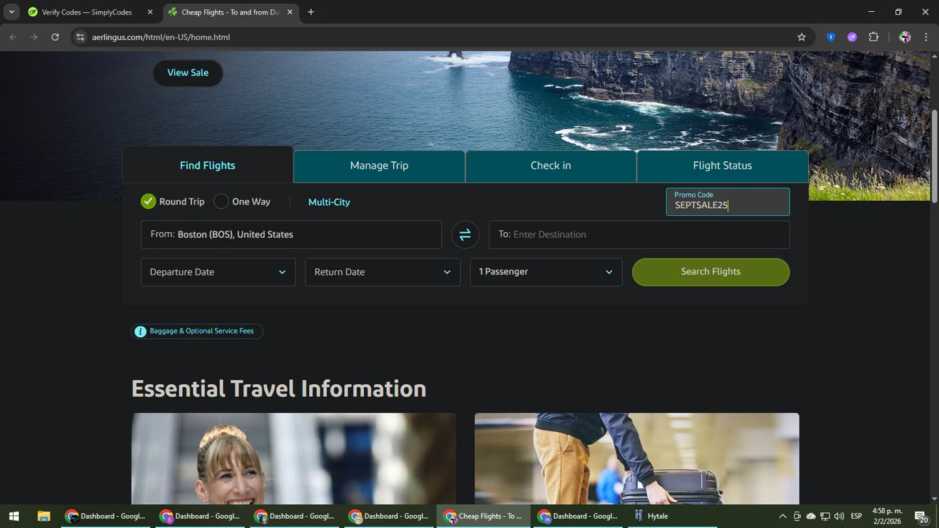Open a new browser tab

[311, 12]
